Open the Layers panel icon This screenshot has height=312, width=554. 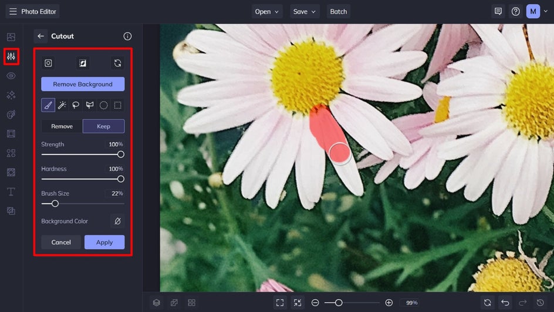(x=156, y=303)
